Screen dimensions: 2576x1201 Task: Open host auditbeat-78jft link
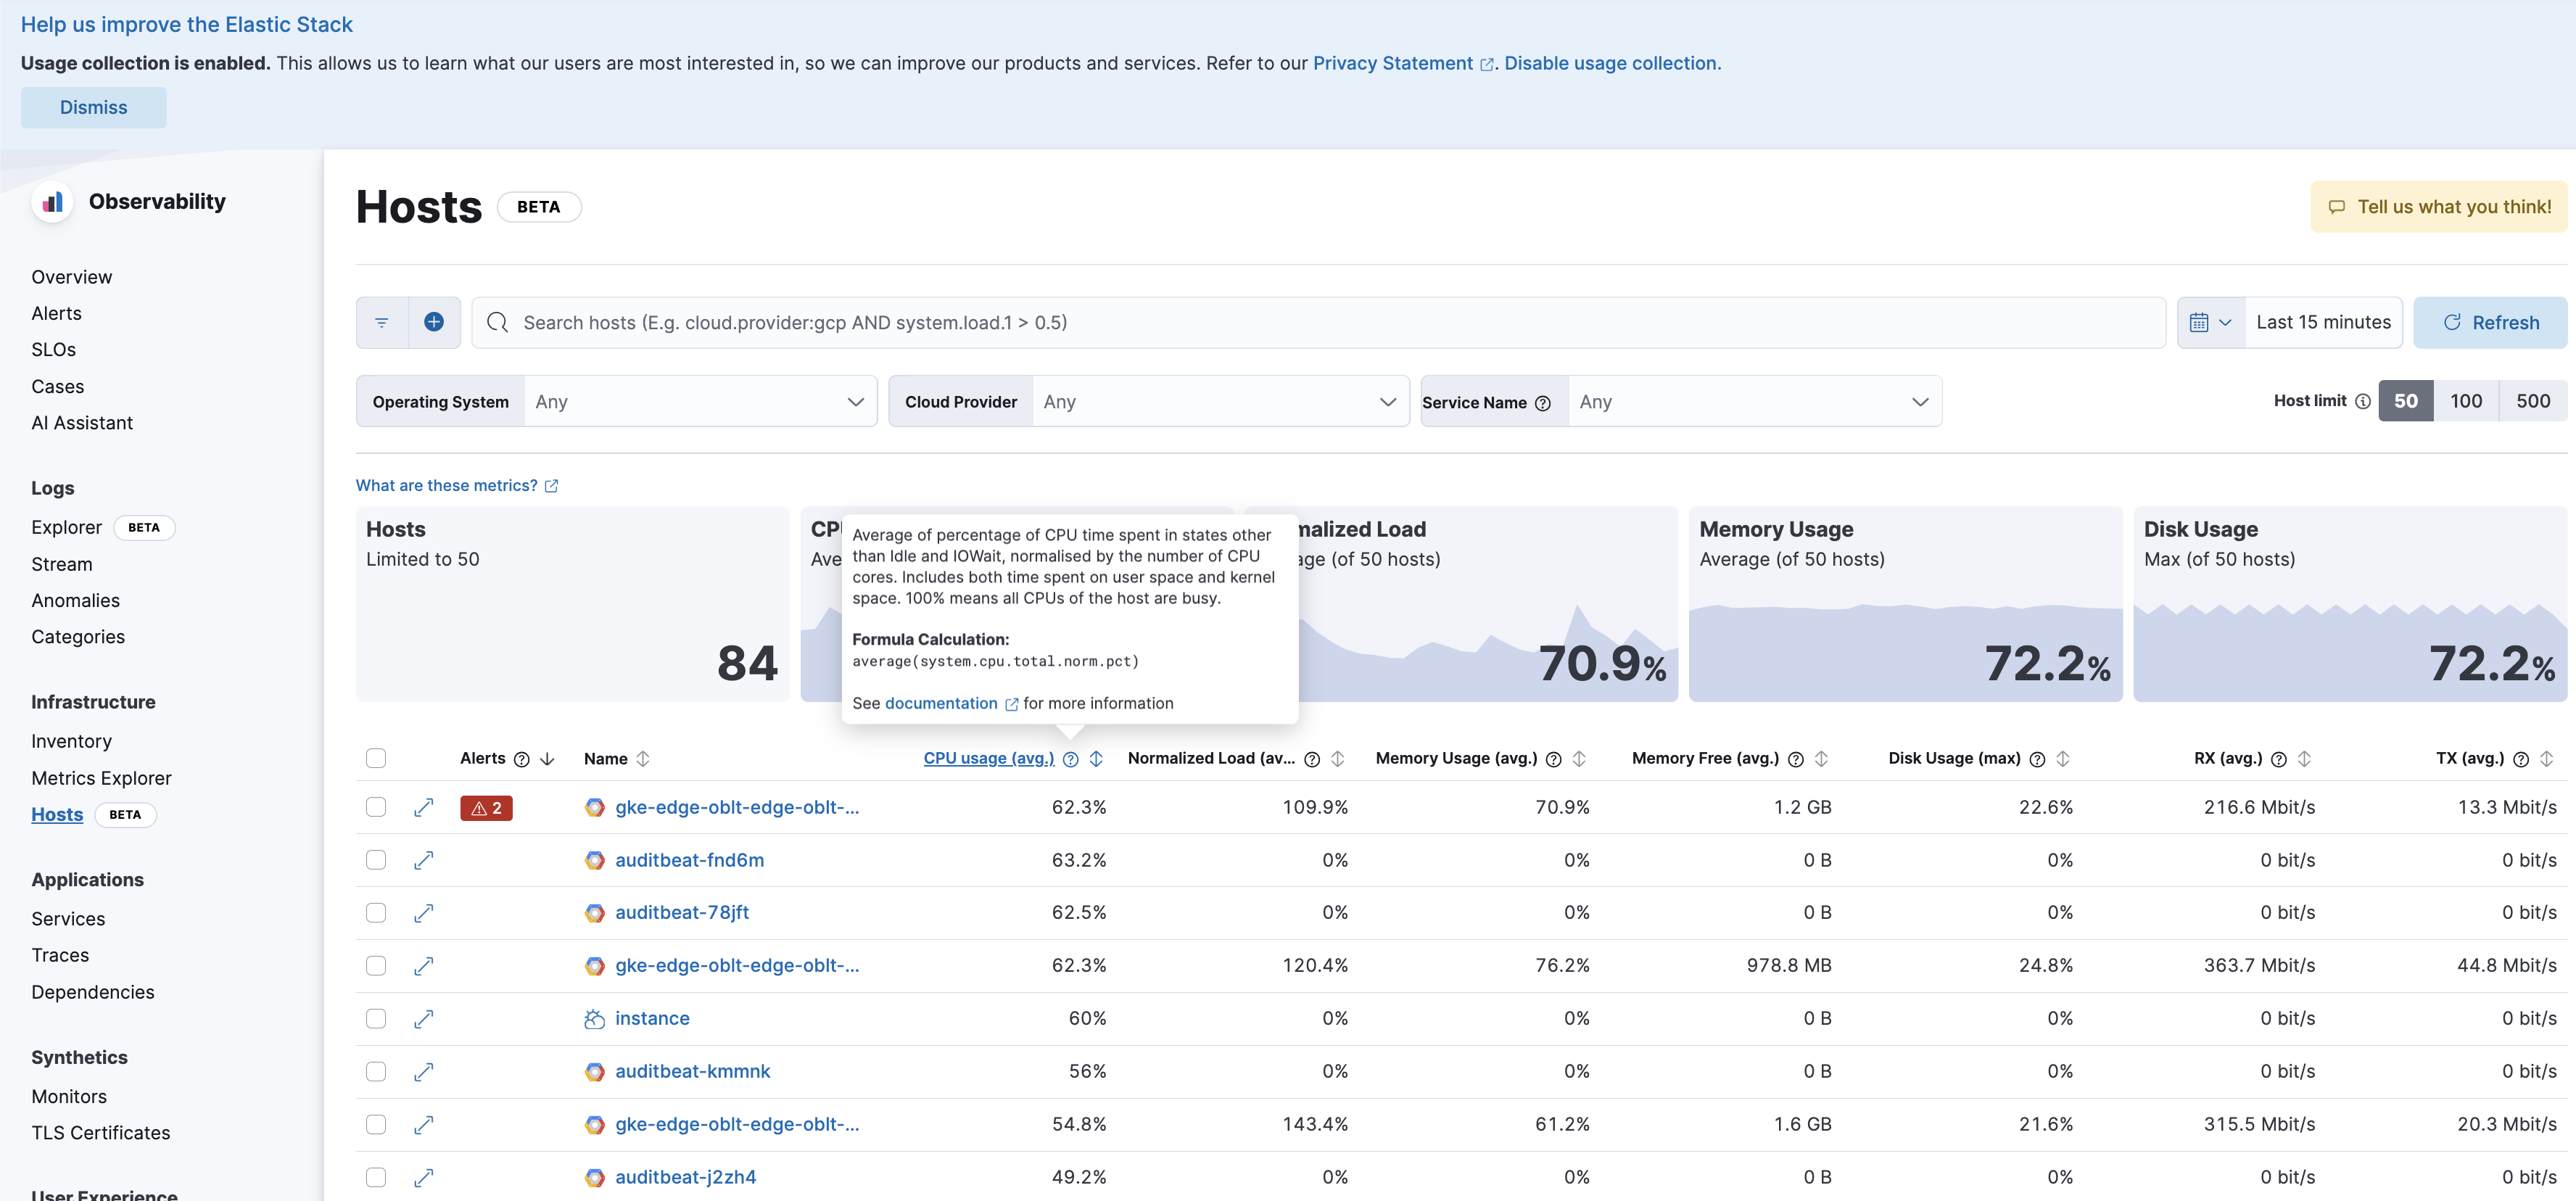[682, 912]
